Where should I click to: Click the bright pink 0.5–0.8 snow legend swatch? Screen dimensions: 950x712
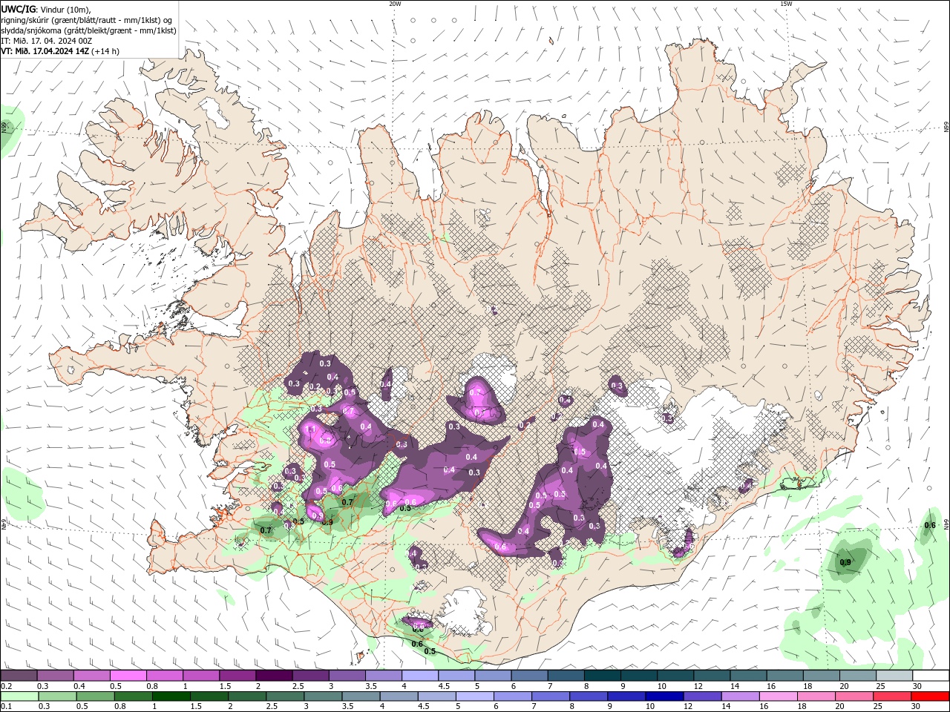[128, 676]
